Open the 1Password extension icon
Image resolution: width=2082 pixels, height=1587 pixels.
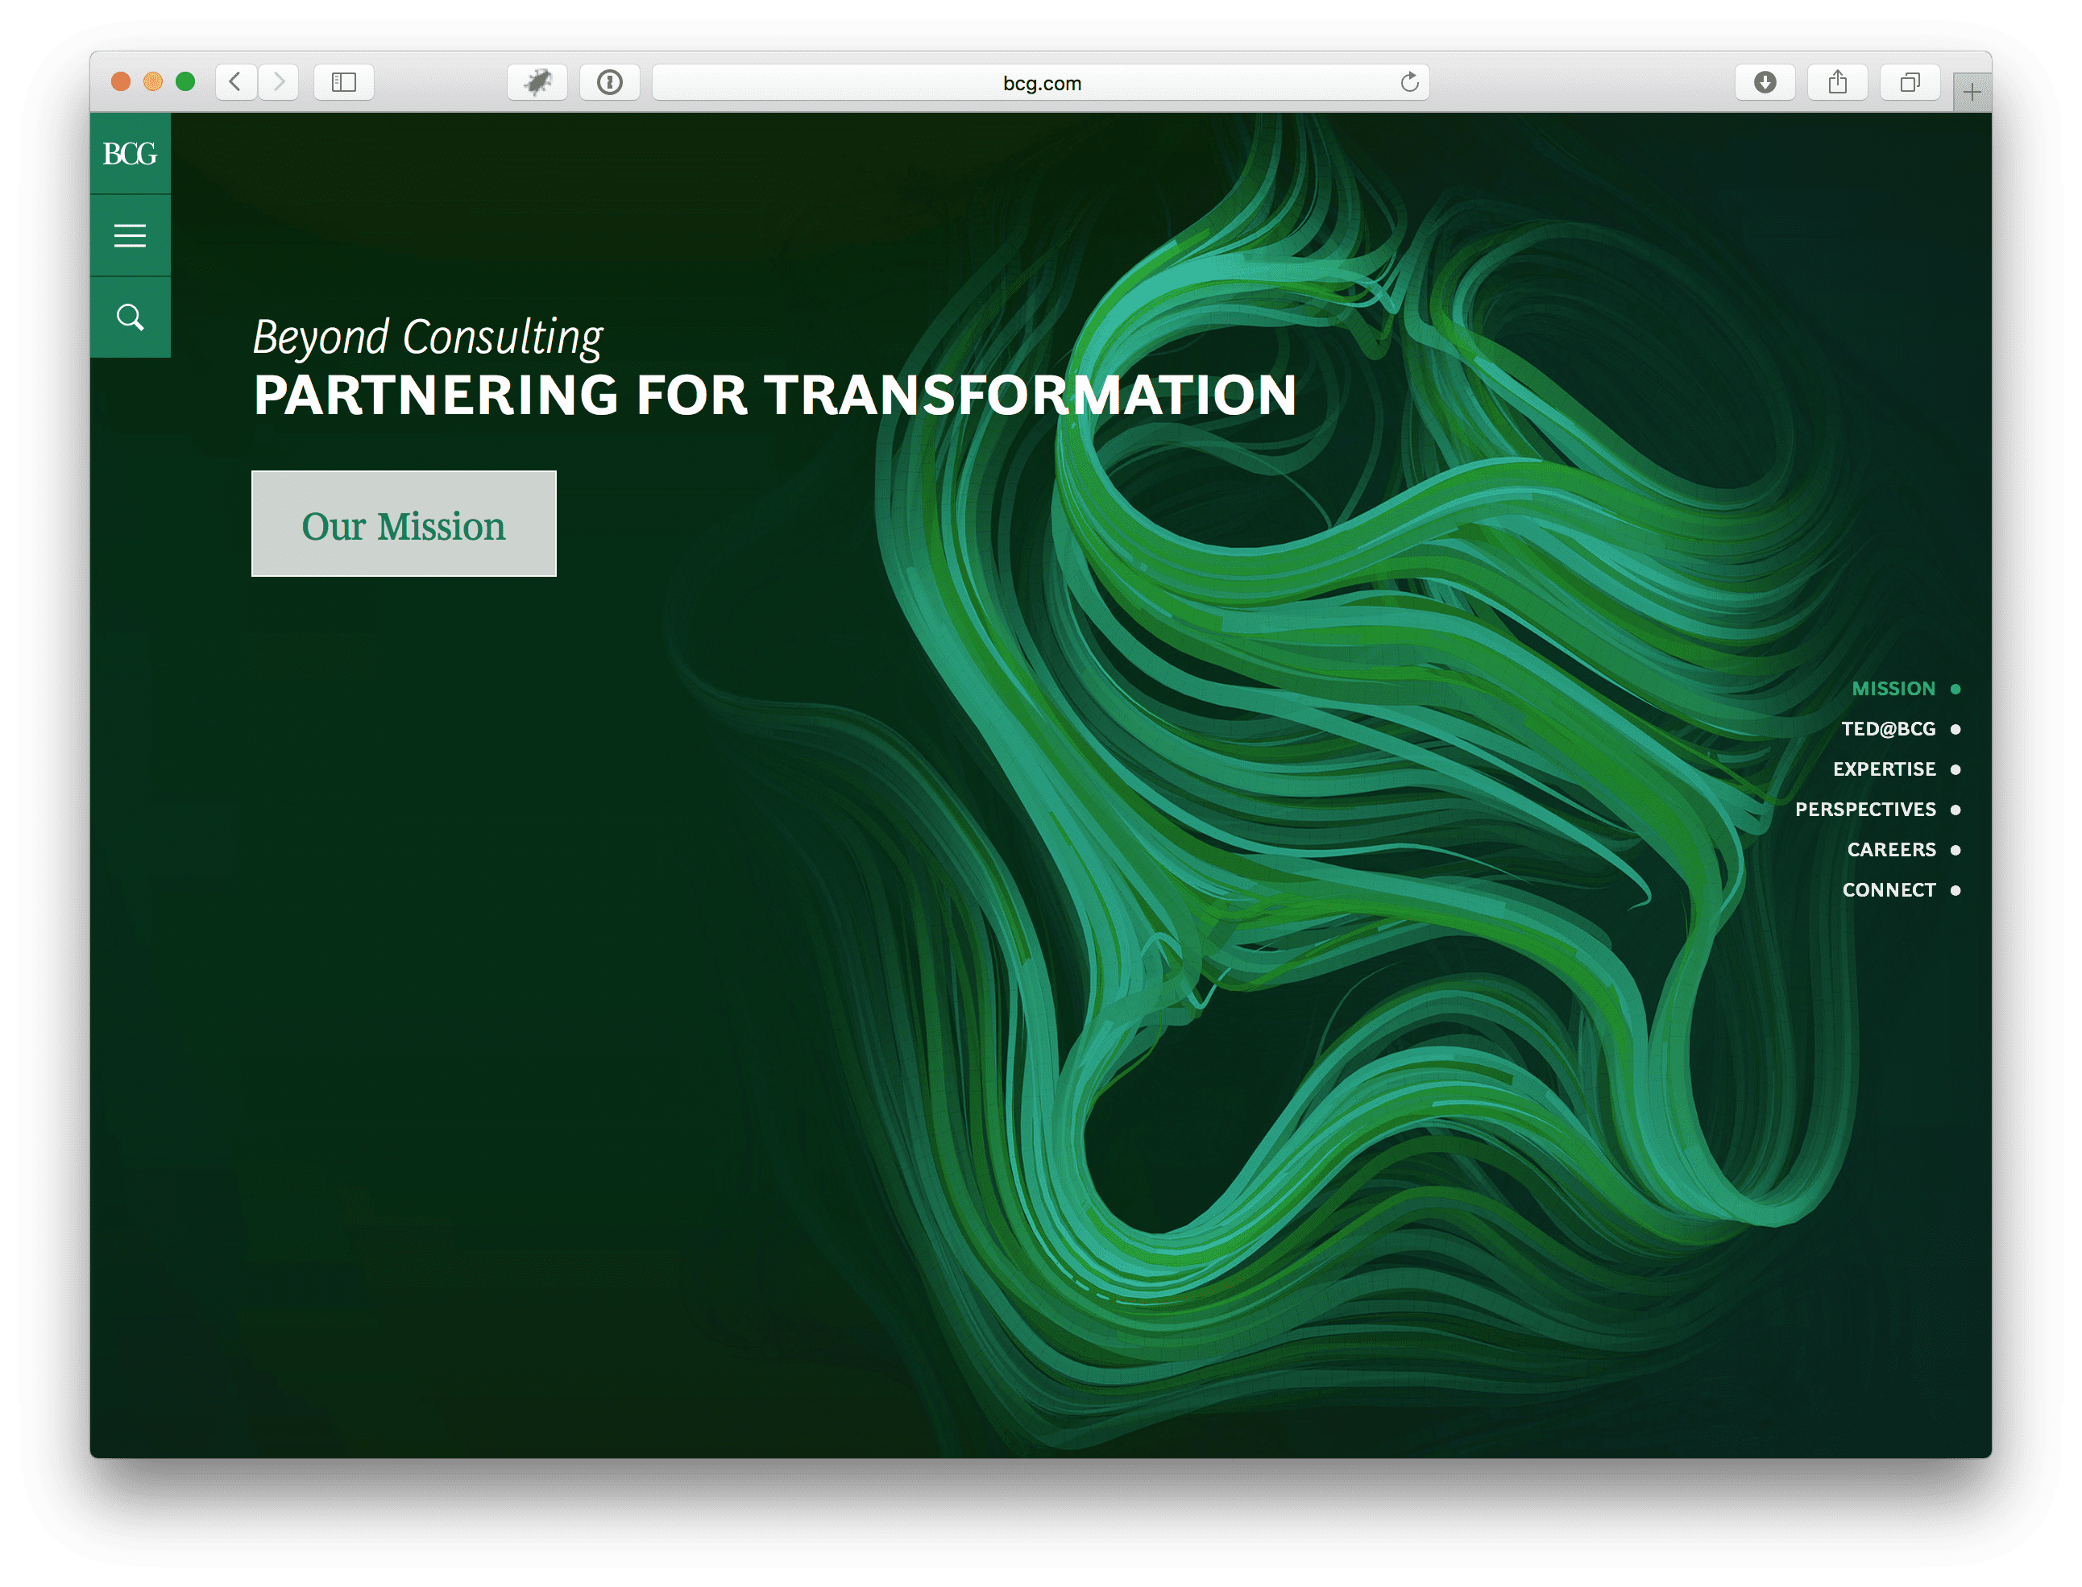point(610,82)
